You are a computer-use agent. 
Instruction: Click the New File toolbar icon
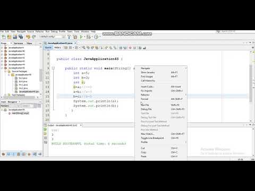tap(4, 37)
